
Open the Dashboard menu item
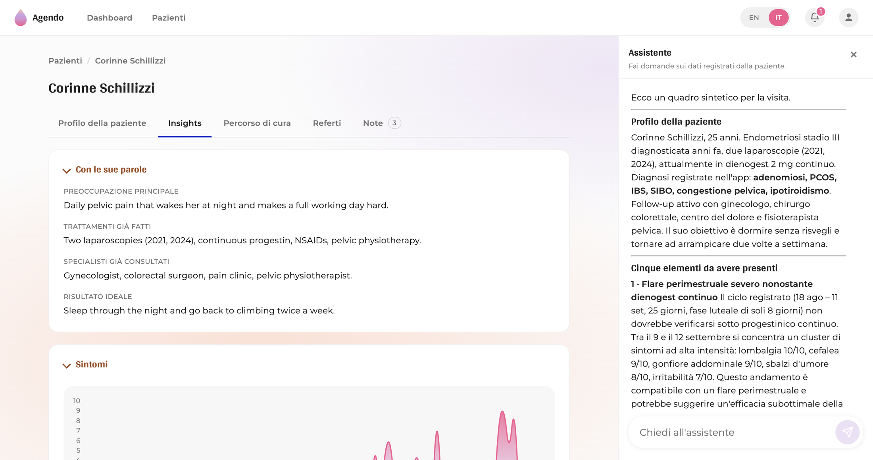[110, 18]
